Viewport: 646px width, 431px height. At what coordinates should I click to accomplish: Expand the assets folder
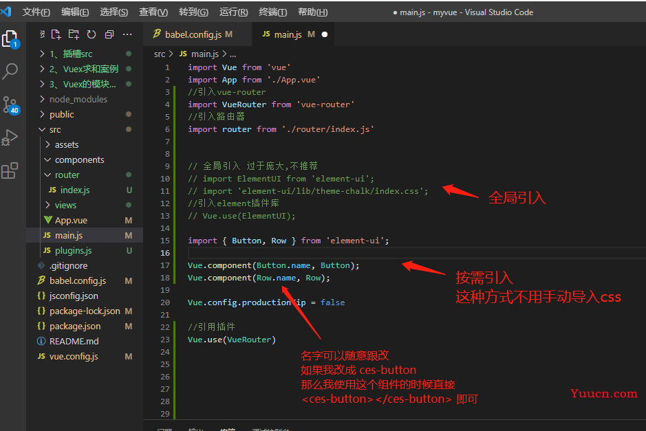point(85,144)
